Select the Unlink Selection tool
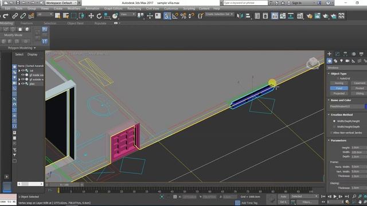 tap(23, 16)
